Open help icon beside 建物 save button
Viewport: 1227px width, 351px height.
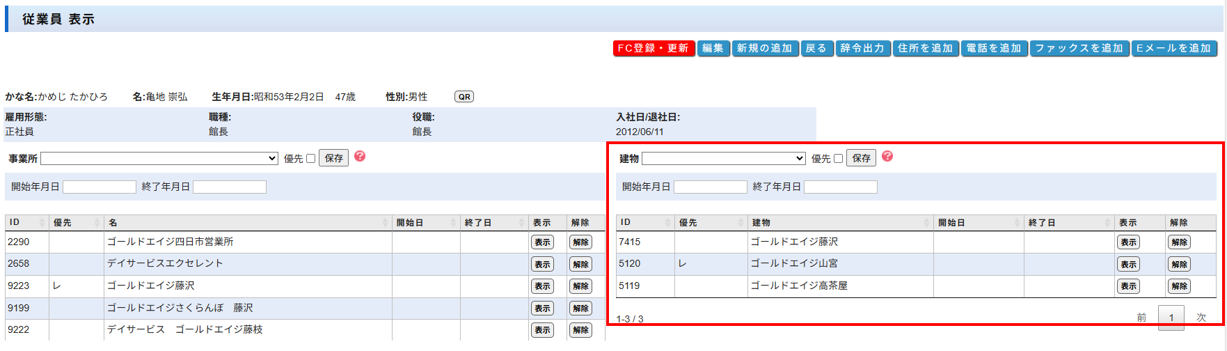(887, 157)
